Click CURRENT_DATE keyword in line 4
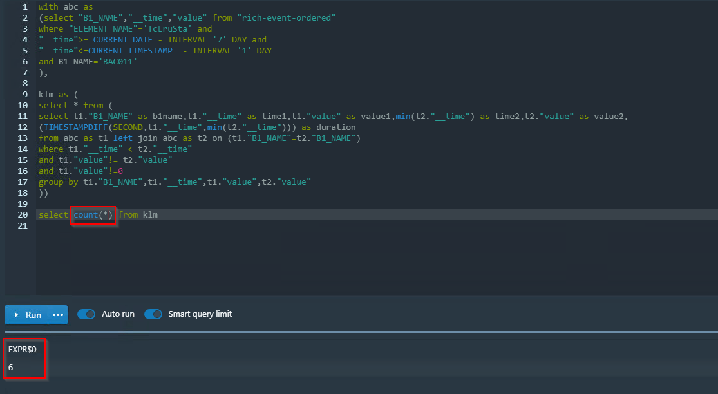This screenshot has height=394, width=718. point(123,40)
